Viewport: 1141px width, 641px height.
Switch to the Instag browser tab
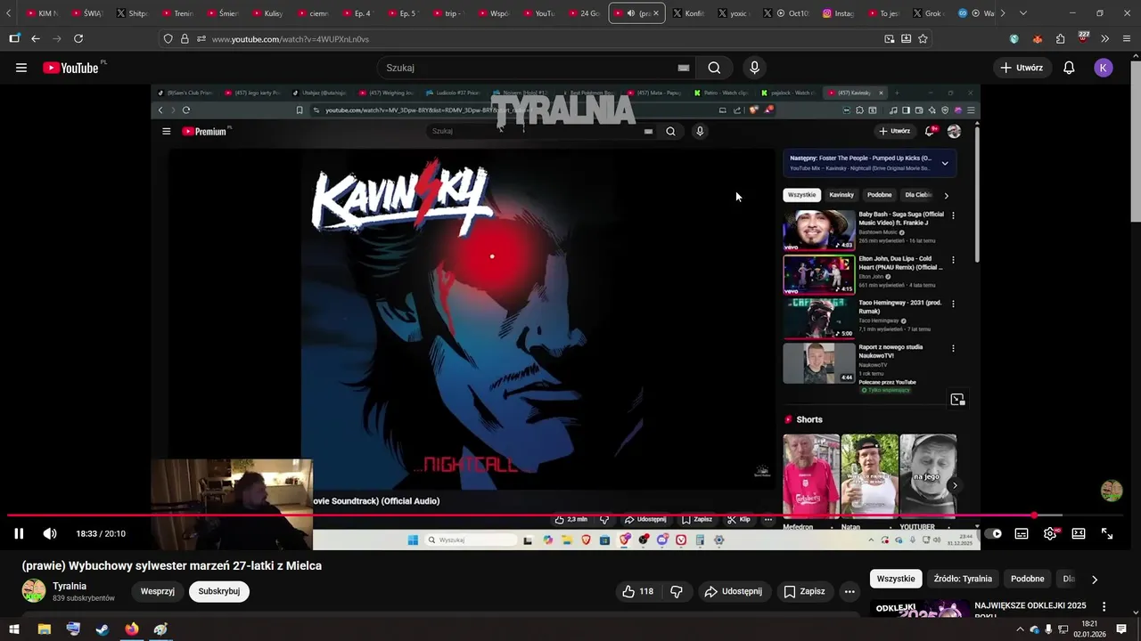(x=839, y=13)
